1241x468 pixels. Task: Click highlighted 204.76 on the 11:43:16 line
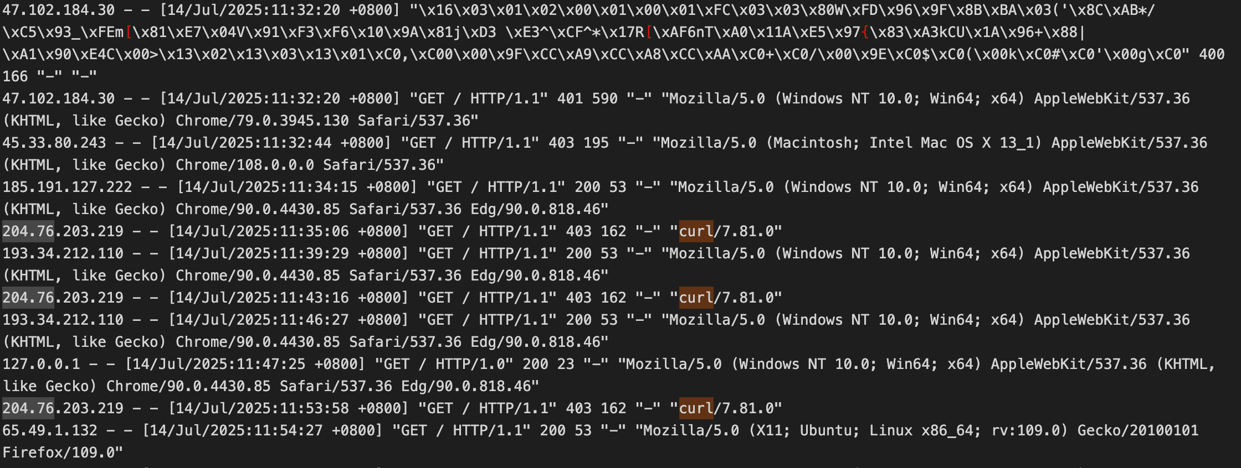tap(28, 298)
